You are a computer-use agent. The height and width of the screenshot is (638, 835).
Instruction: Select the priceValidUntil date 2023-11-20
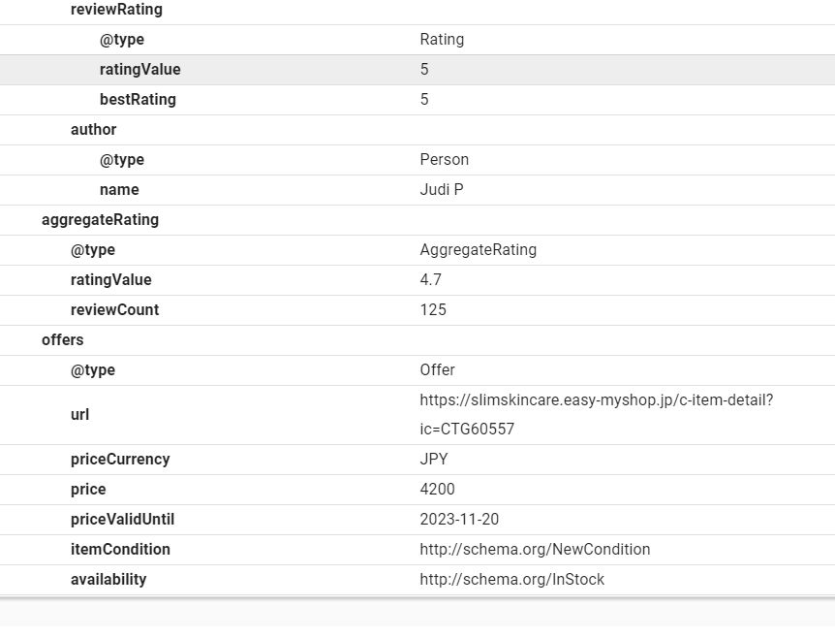(459, 520)
